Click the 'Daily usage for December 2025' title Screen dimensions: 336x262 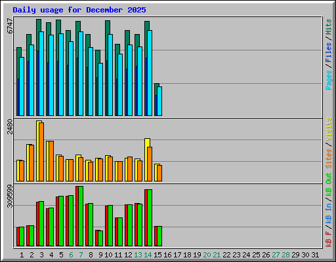[x=79, y=10]
